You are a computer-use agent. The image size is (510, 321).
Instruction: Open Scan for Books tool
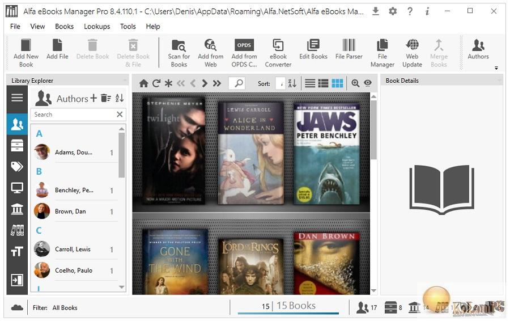179,53
